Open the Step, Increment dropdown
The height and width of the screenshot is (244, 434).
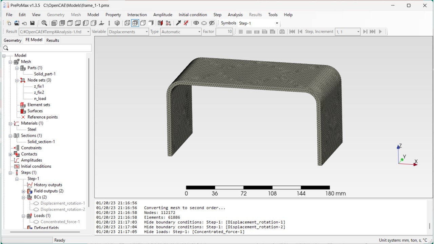(x=348, y=32)
